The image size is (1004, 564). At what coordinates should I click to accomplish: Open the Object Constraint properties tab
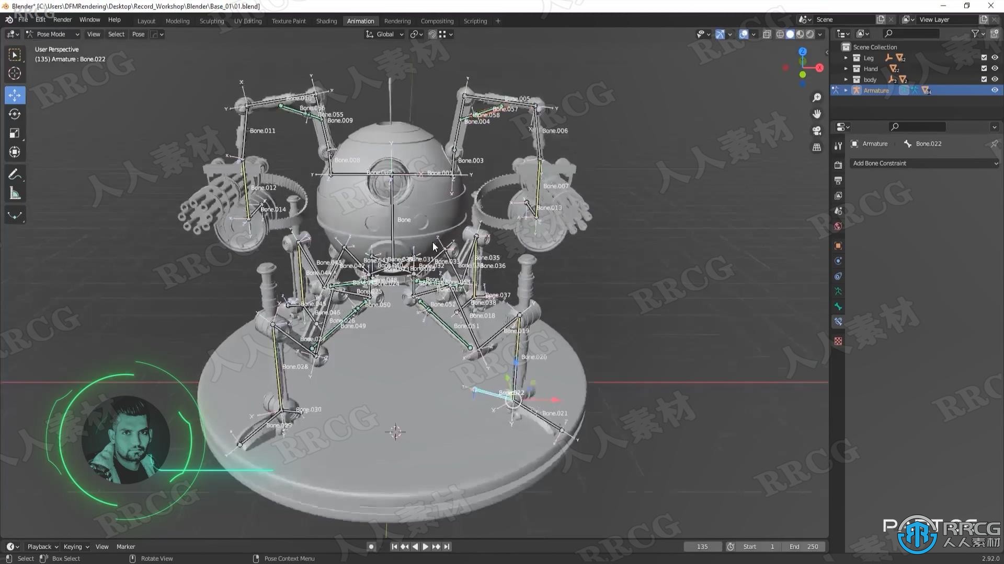pyautogui.click(x=838, y=276)
